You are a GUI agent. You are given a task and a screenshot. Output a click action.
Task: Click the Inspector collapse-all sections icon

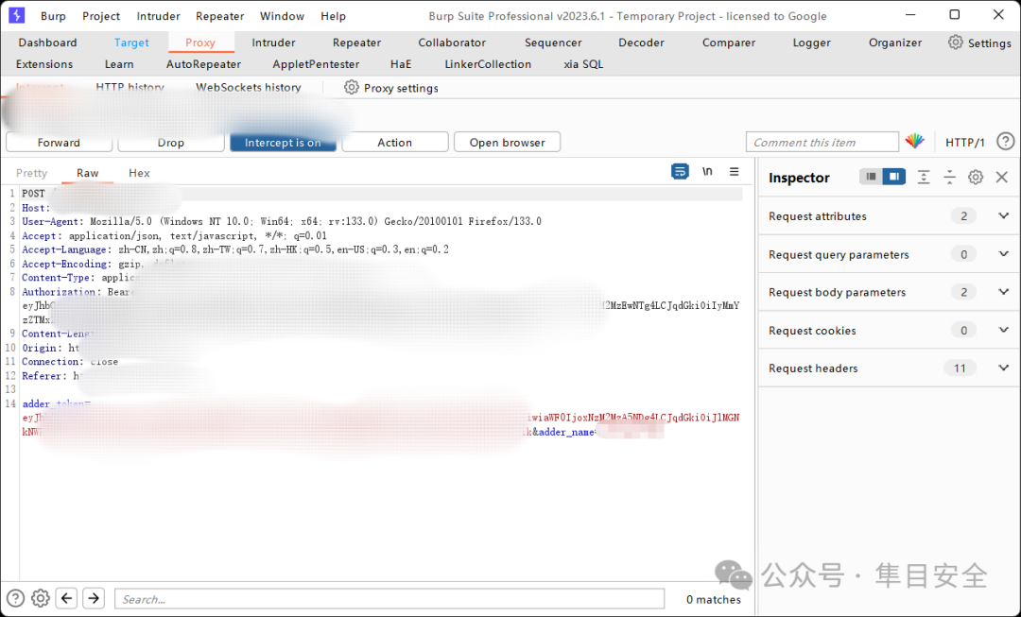click(949, 177)
